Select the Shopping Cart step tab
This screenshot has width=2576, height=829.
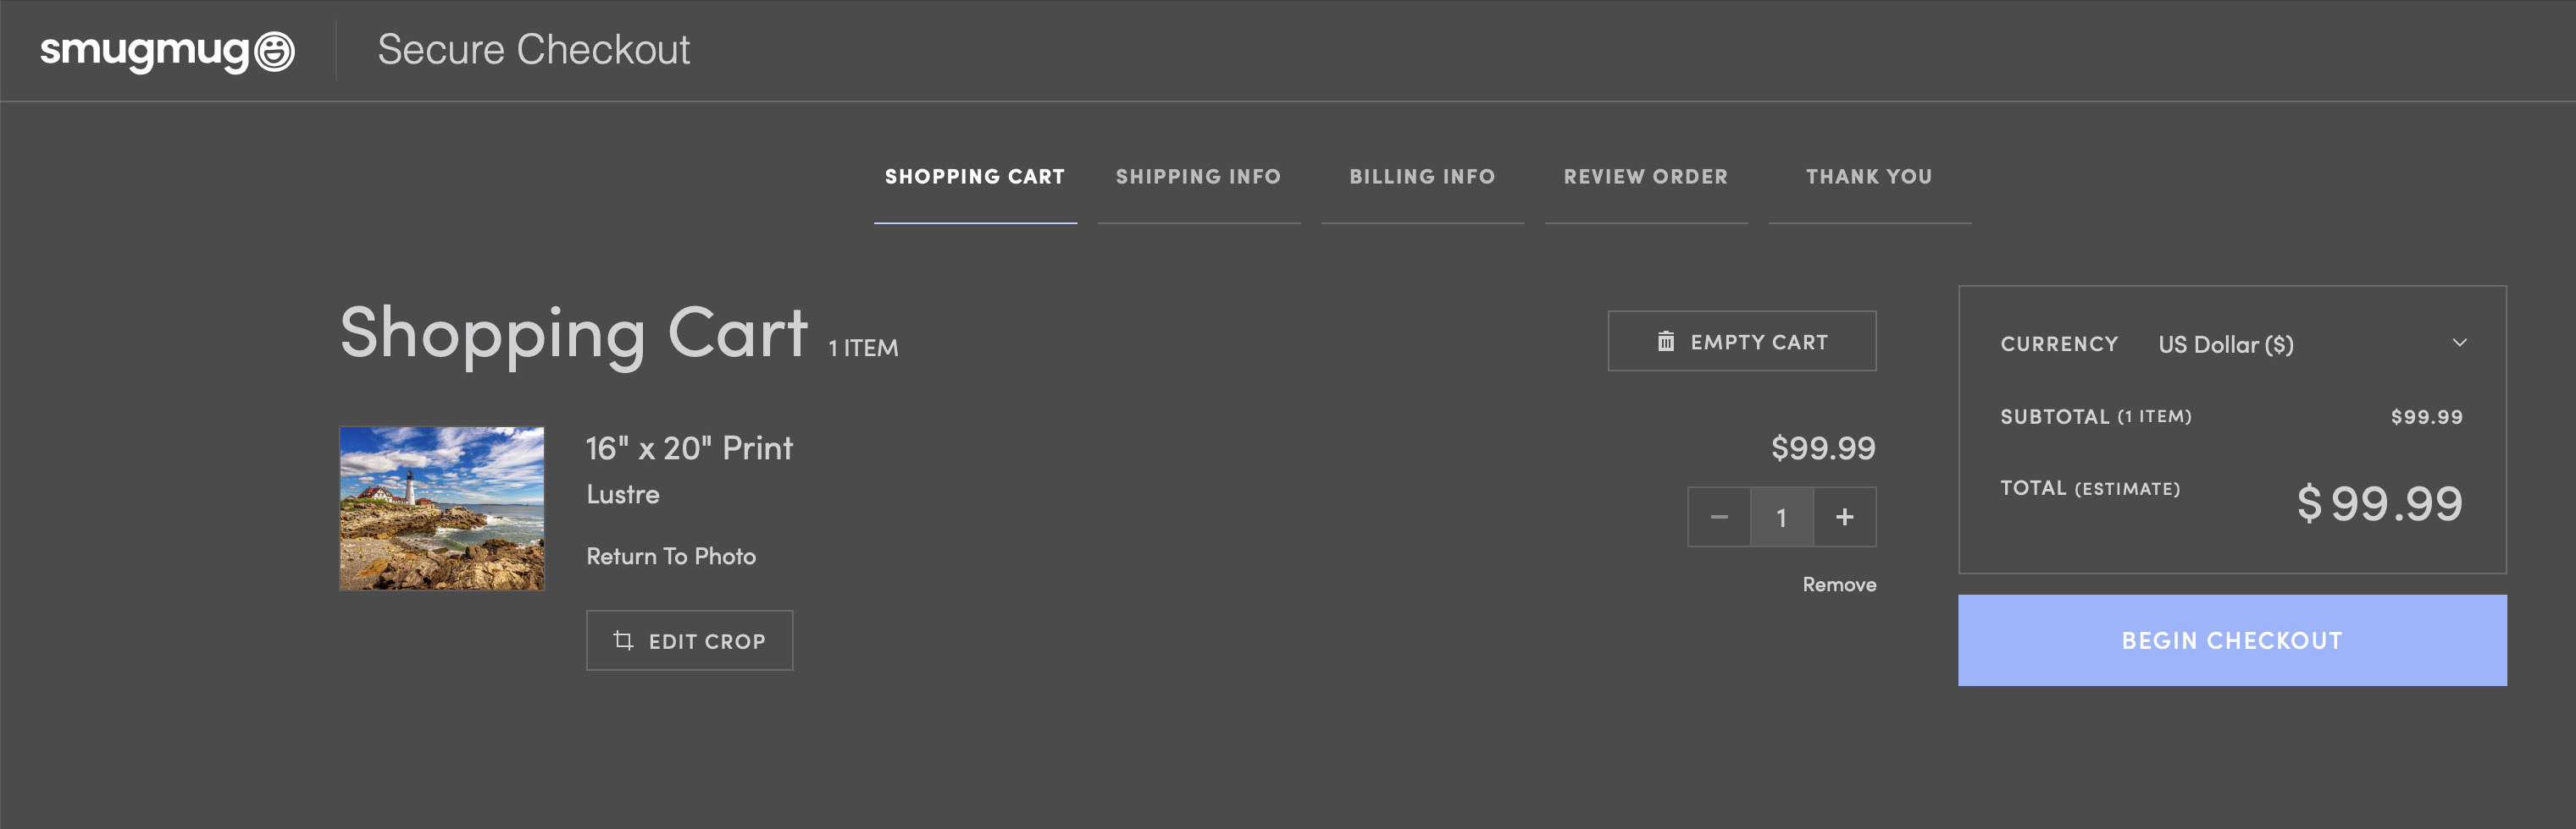[974, 177]
